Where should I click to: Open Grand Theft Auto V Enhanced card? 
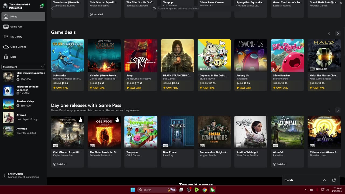pos(287,9)
